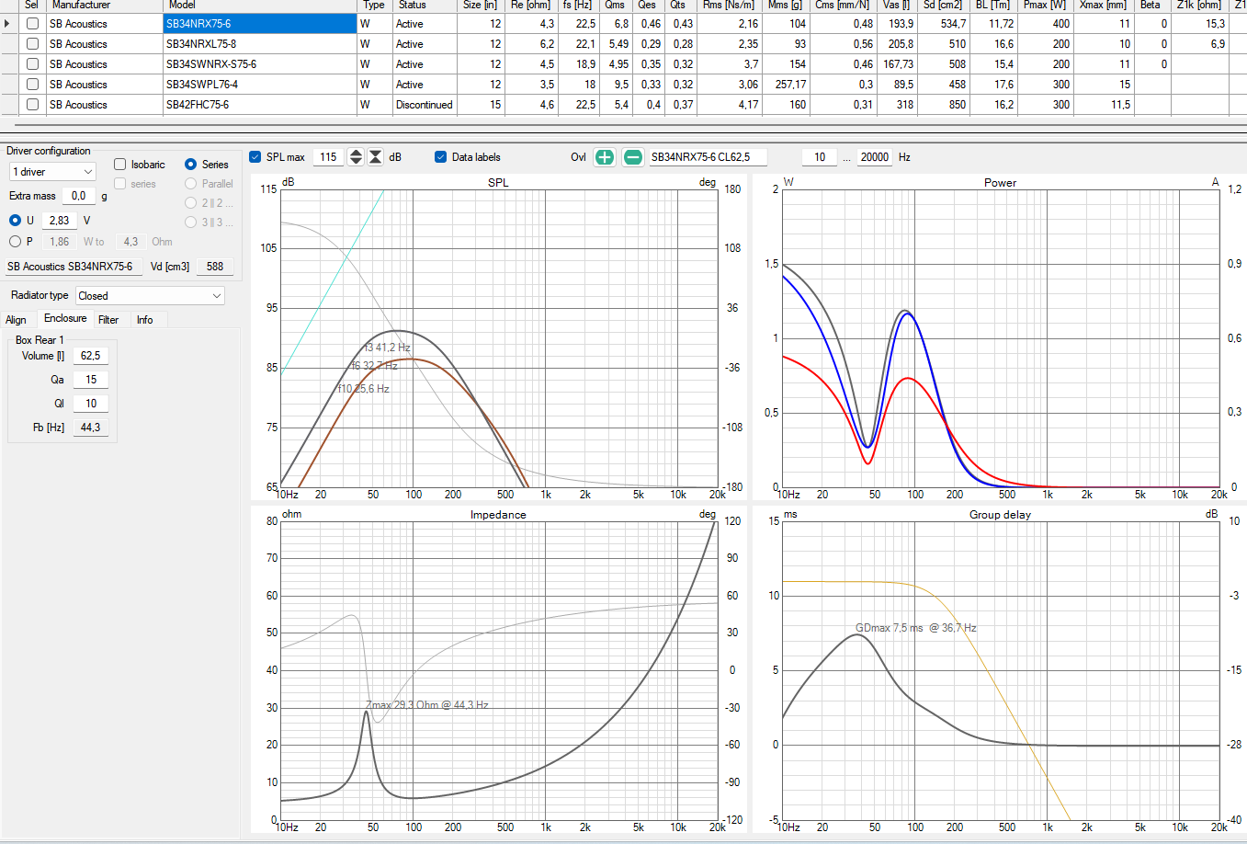Screen dimensions: 1247x844
Task: Remove overlay with the green minus icon
Action: pyautogui.click(x=633, y=157)
